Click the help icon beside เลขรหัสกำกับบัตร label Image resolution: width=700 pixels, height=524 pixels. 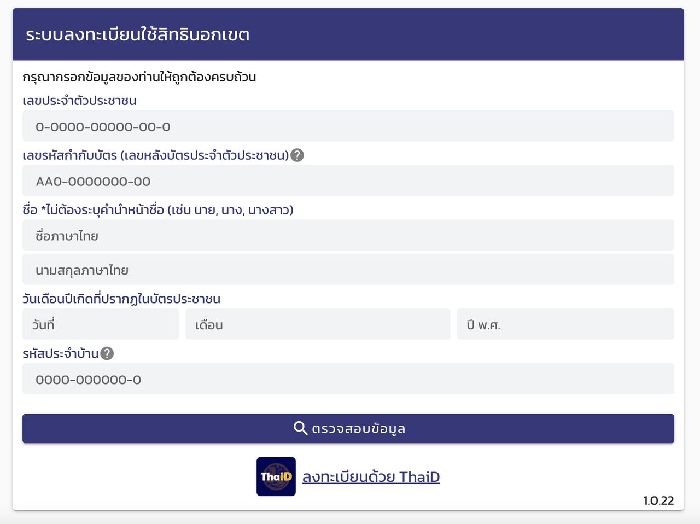(x=297, y=155)
